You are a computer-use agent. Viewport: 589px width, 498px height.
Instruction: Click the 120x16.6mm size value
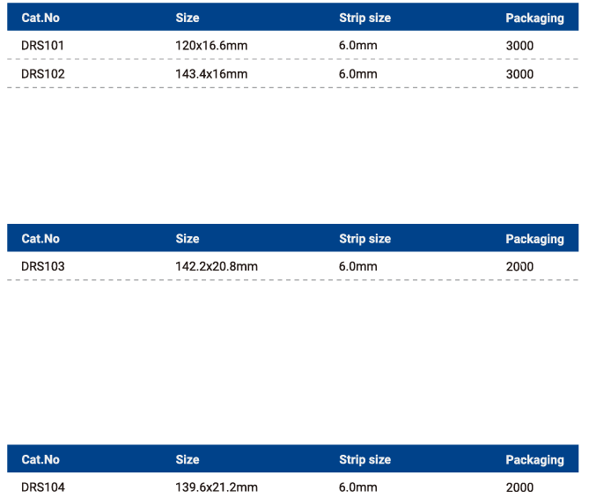pos(211,46)
